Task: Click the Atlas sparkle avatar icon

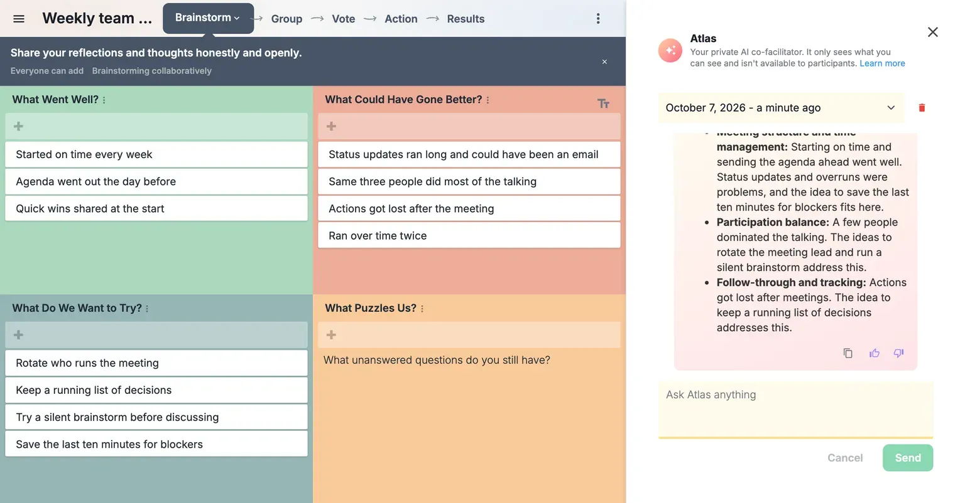Action: click(670, 51)
